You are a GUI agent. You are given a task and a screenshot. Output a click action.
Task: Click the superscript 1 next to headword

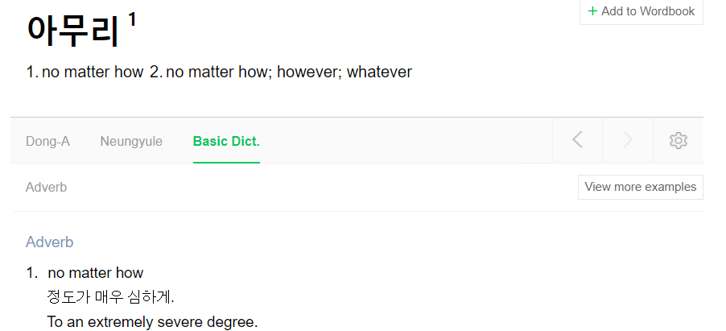[x=132, y=19]
